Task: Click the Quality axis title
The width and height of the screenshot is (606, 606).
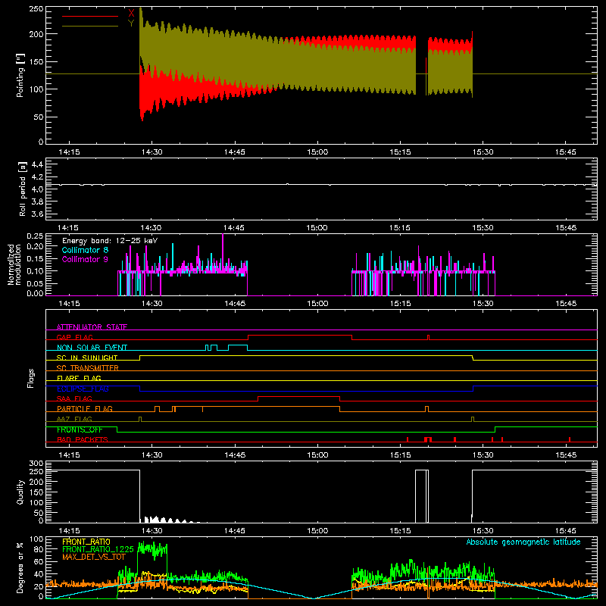Action: coord(20,492)
